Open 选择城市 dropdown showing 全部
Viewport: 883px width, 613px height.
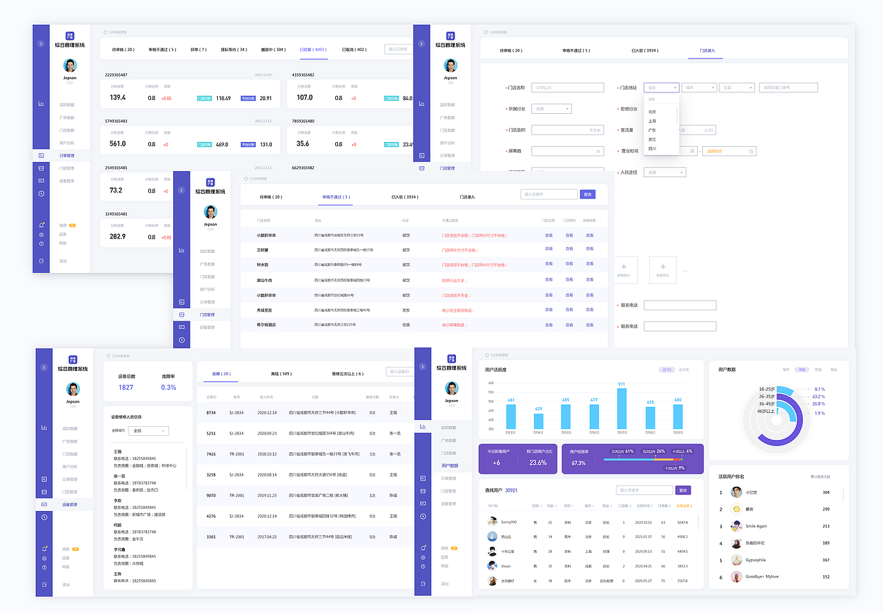click(x=148, y=430)
